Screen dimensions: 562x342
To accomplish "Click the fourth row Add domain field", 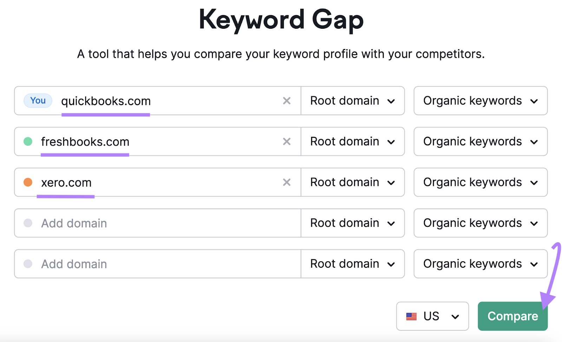I will (158, 223).
